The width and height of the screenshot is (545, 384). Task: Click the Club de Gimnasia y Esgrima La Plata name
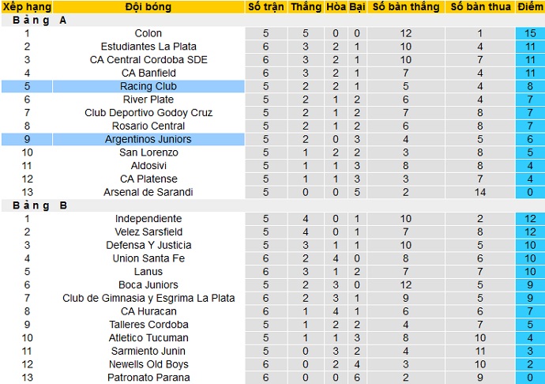click(148, 298)
